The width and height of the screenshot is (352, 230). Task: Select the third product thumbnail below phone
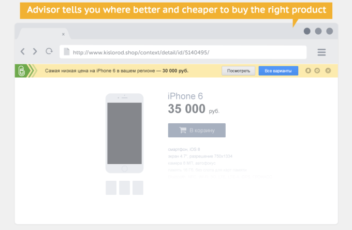[138, 188]
